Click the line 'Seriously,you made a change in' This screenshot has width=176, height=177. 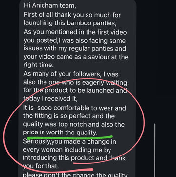69,141
